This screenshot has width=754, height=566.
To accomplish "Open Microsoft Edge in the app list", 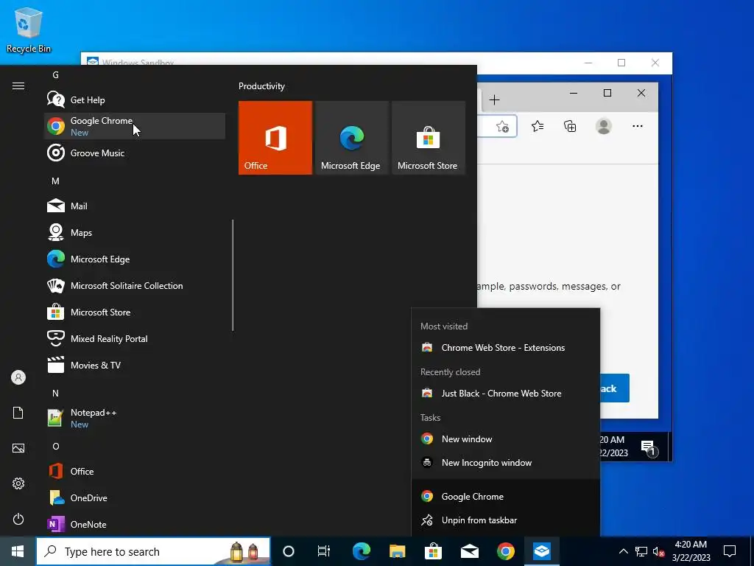I will coord(135,259).
